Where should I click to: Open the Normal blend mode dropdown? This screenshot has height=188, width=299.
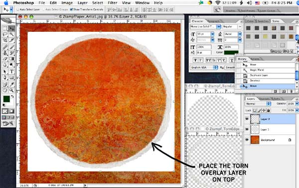pos(258,104)
